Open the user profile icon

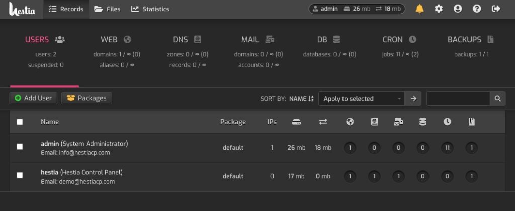[x=458, y=9]
